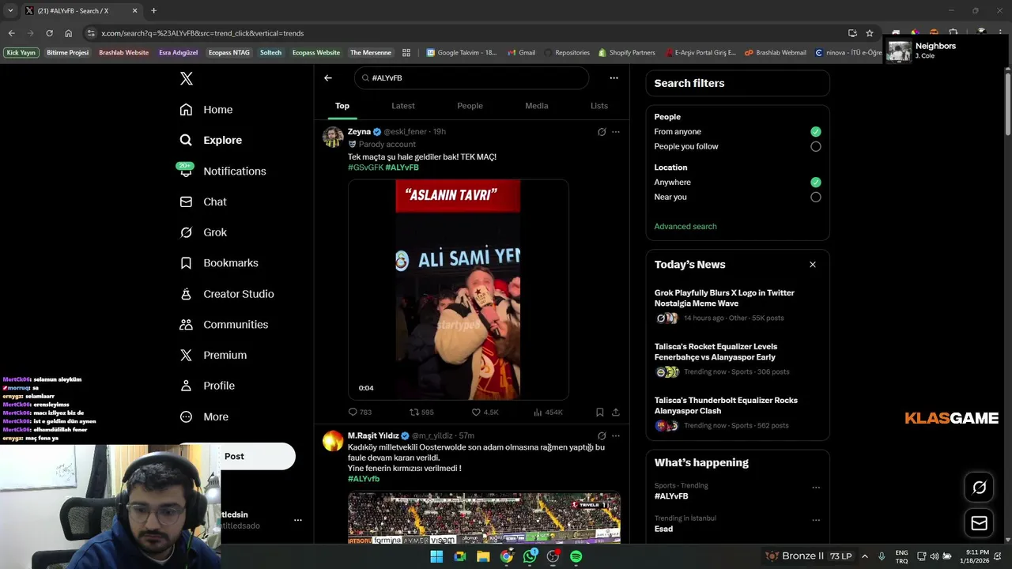Open Gmail bookmark in bookmarks bar
This screenshot has height=569, width=1012.
coord(521,53)
